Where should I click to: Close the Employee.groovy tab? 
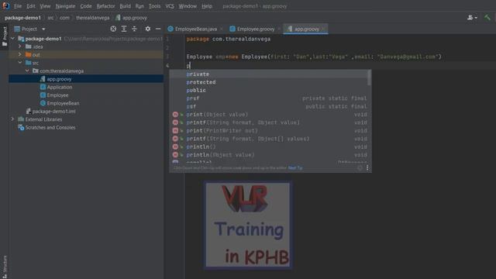click(x=279, y=29)
